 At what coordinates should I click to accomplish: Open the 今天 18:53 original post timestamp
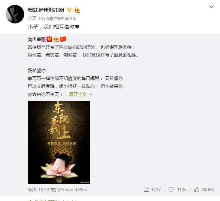[38, 189]
